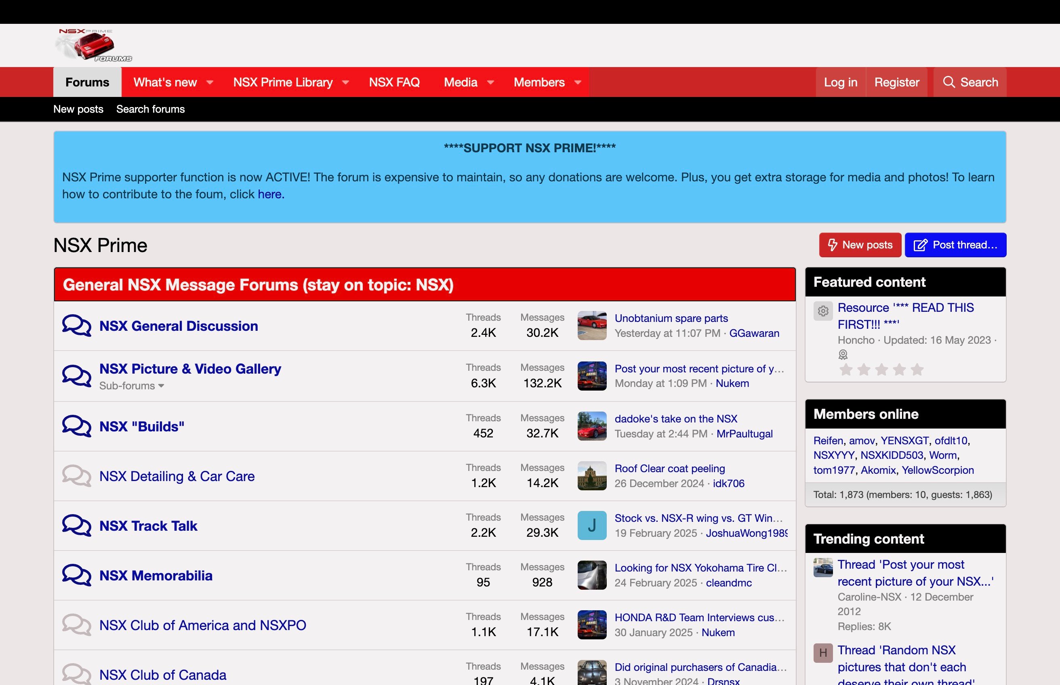This screenshot has height=685, width=1060.
Task: Open 'dadoke's take on the NSX' thread
Action: pyautogui.click(x=676, y=418)
